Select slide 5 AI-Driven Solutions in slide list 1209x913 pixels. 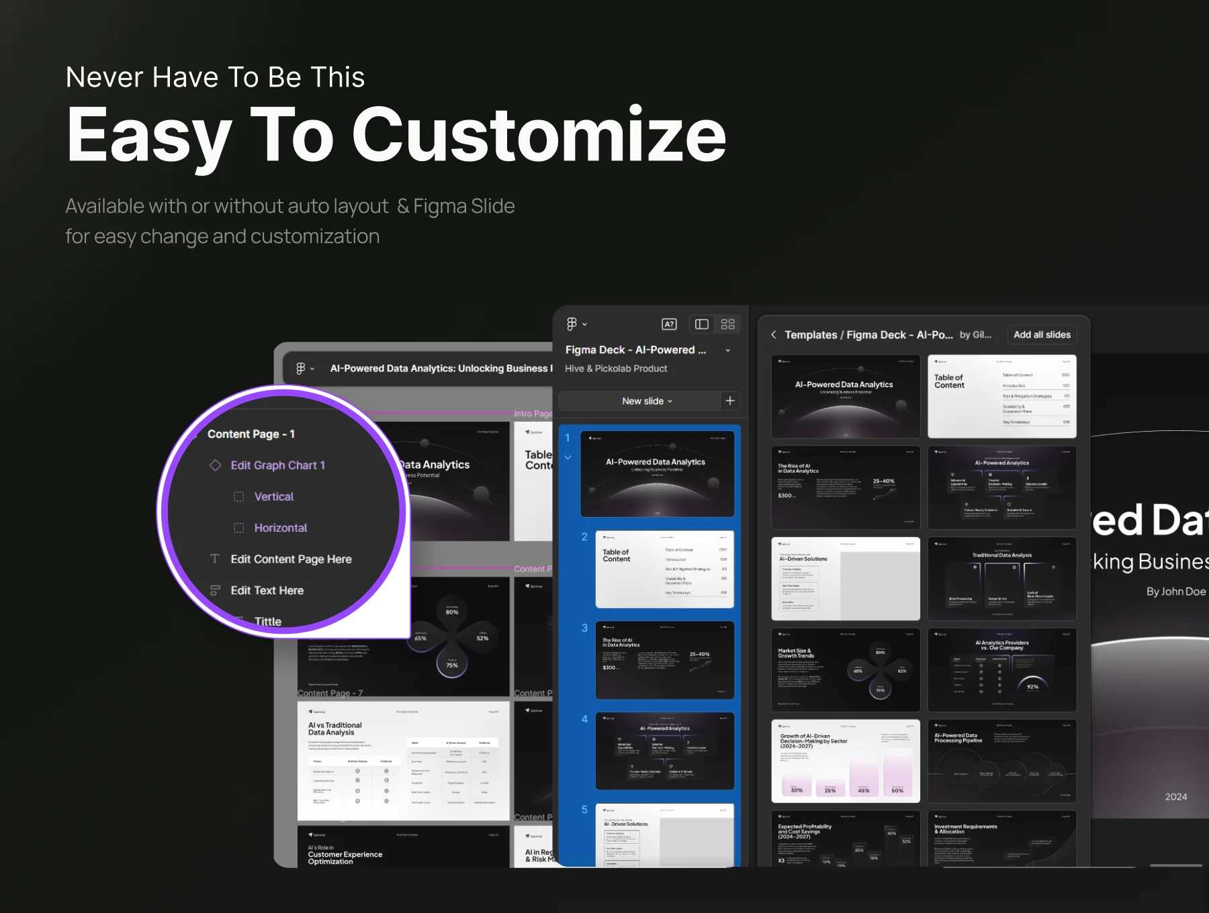tap(665, 835)
